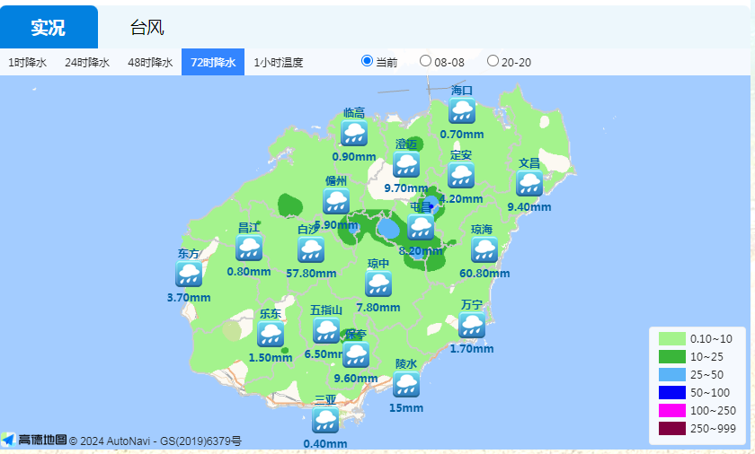Click the 9.60mm value under 保亭
This screenshot has width=755, height=454.
click(356, 379)
